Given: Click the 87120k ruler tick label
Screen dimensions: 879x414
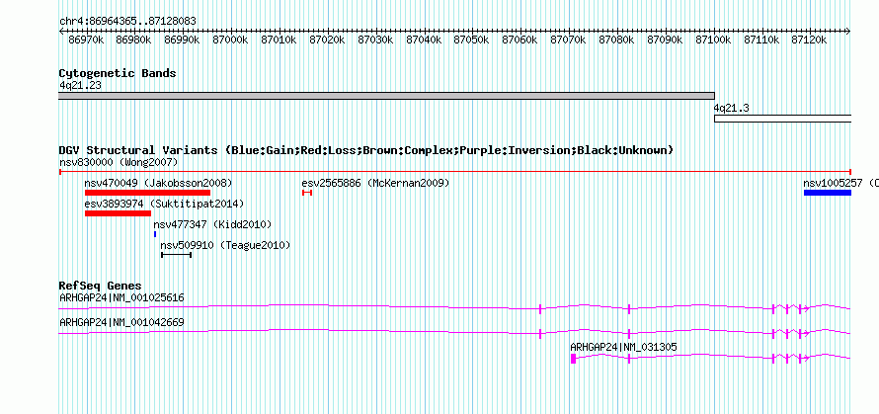Looking at the screenshot, I should (809, 40).
